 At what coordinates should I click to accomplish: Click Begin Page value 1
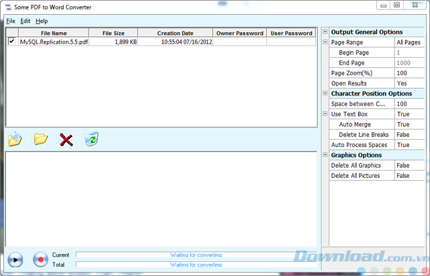[x=410, y=52]
